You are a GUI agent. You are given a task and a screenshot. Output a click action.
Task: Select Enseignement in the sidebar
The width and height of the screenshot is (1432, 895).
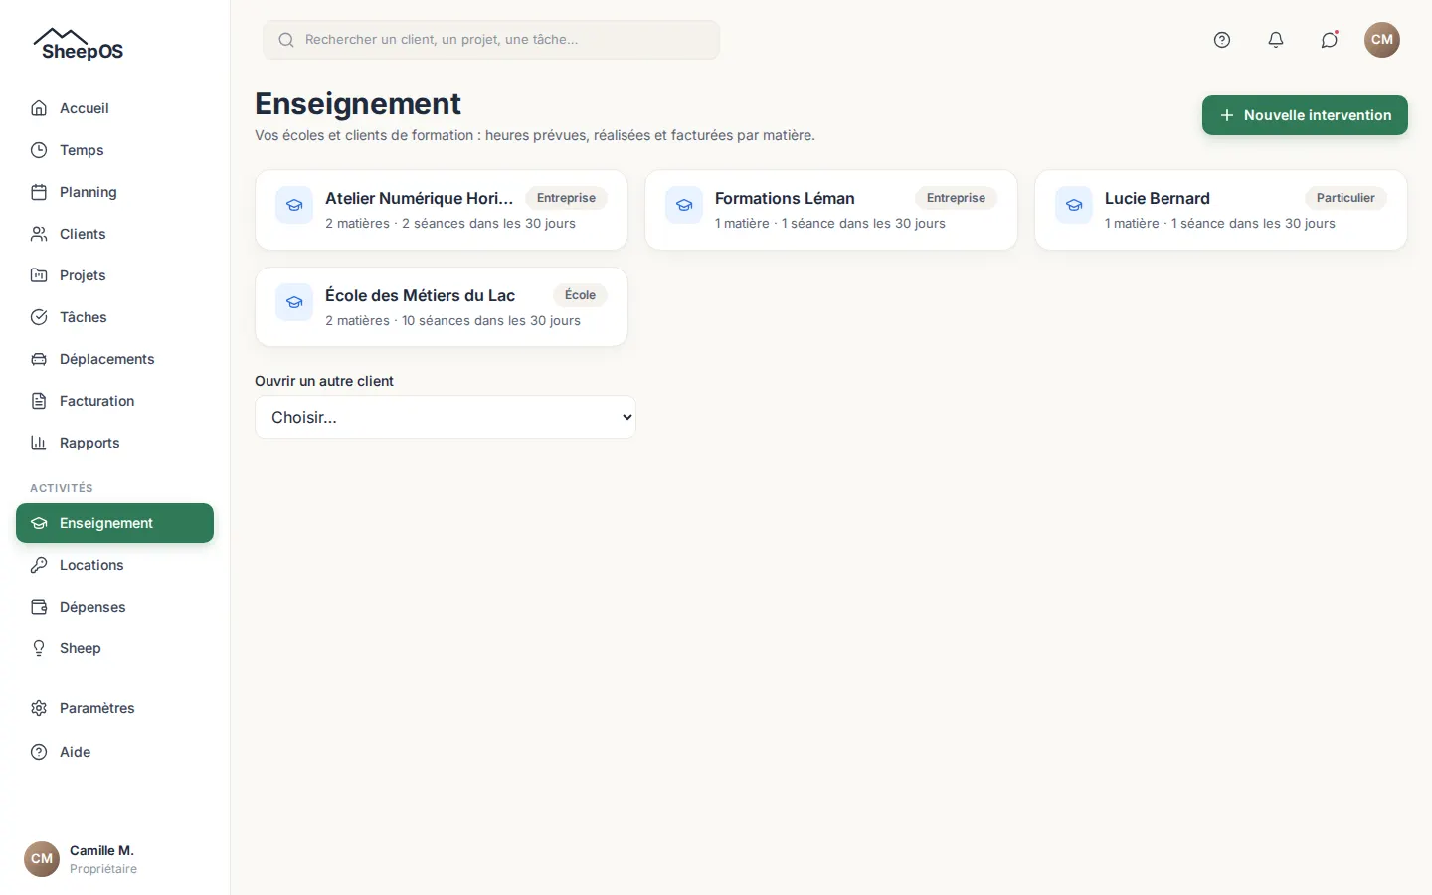click(114, 523)
